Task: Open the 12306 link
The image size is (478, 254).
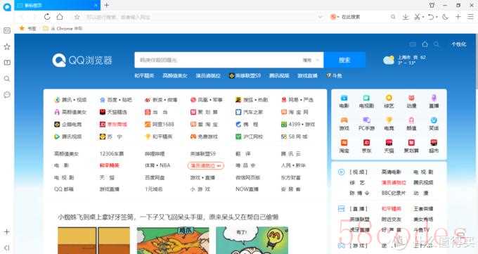Action: pos(112,154)
